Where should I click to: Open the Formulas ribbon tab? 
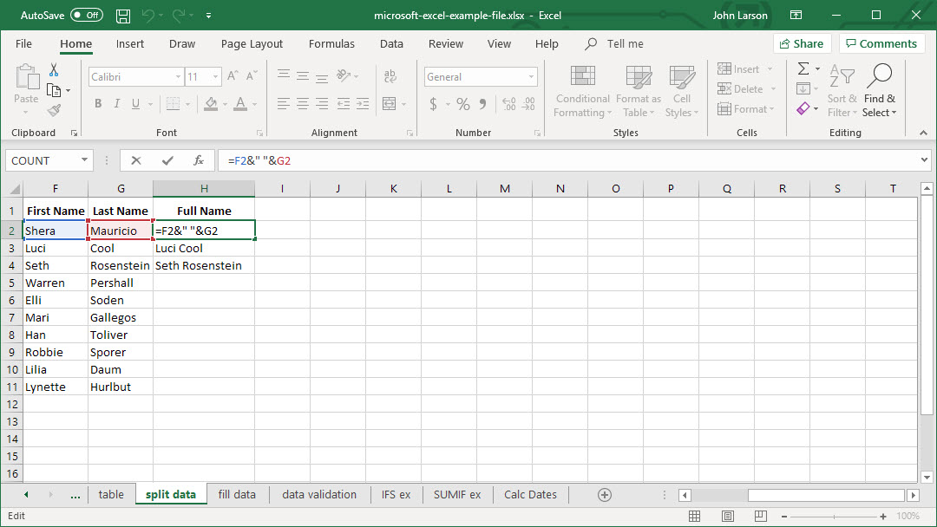(331, 44)
